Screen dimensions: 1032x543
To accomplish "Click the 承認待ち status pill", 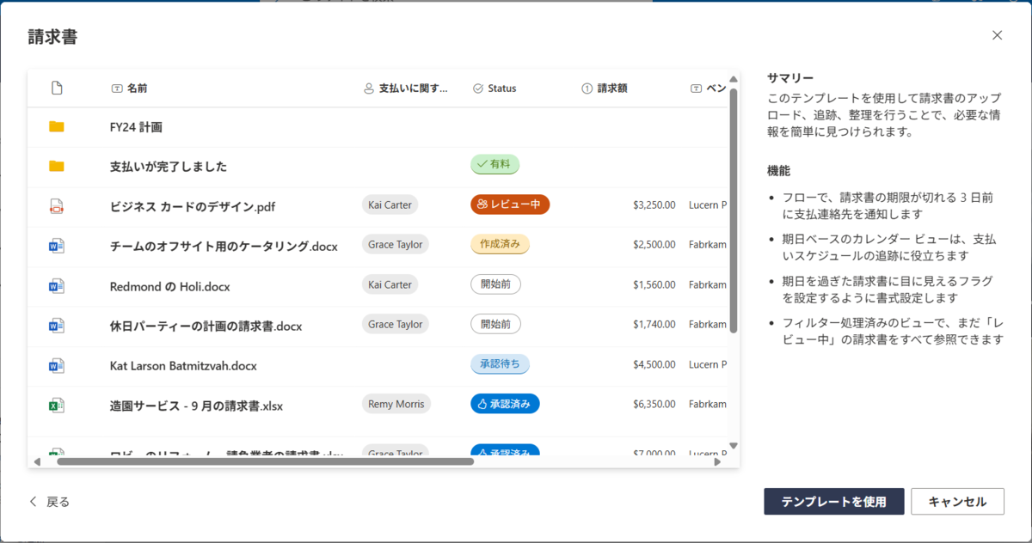I will 500,363.
